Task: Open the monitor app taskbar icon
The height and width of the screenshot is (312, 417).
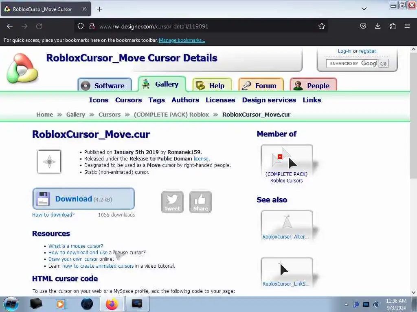Action: (x=137, y=304)
